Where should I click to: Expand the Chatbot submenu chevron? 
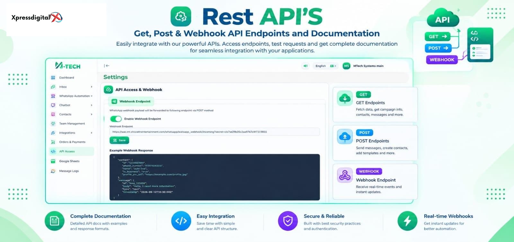click(x=92, y=105)
